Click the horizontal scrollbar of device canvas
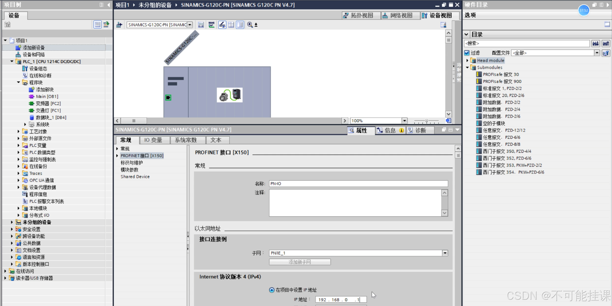 (134, 121)
